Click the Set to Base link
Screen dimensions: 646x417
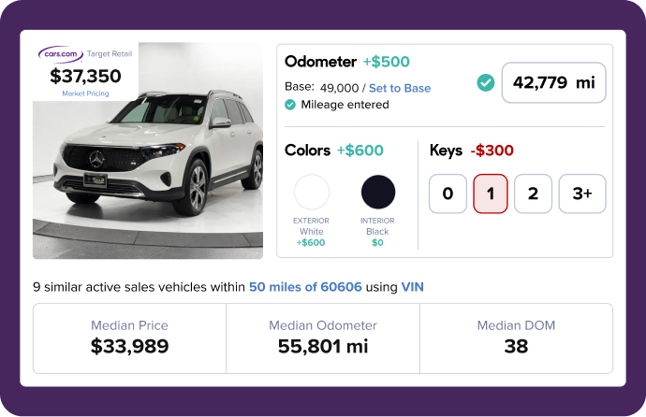pyautogui.click(x=400, y=88)
